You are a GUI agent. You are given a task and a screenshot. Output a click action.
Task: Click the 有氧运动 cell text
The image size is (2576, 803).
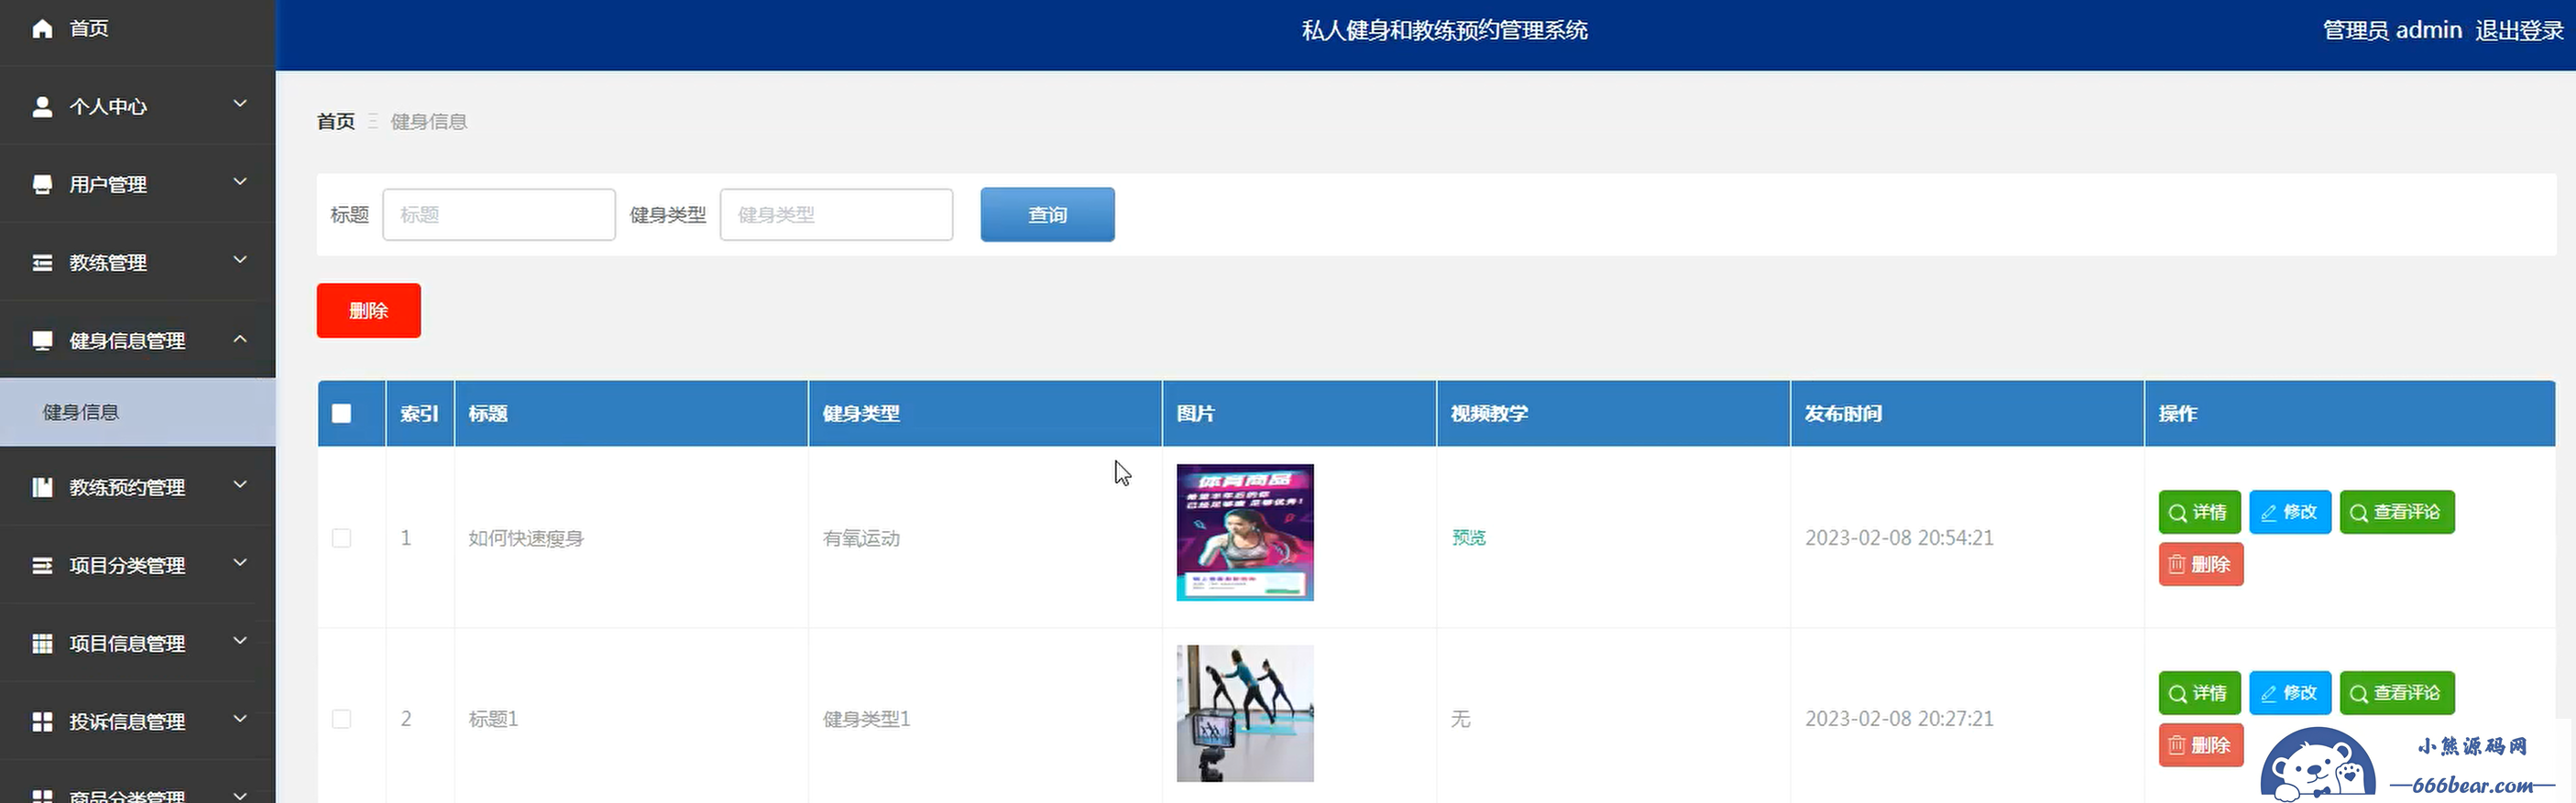point(861,538)
